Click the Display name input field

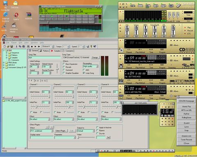click(x=42, y=137)
